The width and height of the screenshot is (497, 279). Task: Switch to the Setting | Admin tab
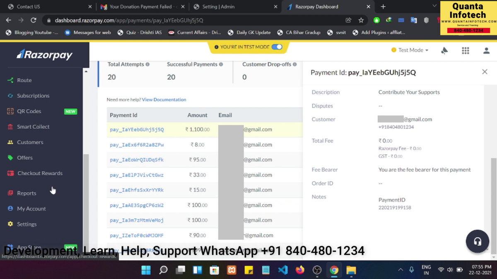tap(235, 7)
